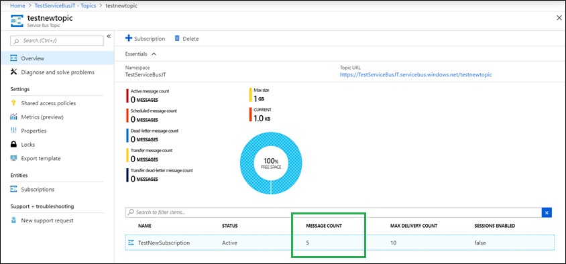Viewport: 566px width, 264px height.
Task: Click the Overview sidebar icon
Action: pos(14,58)
